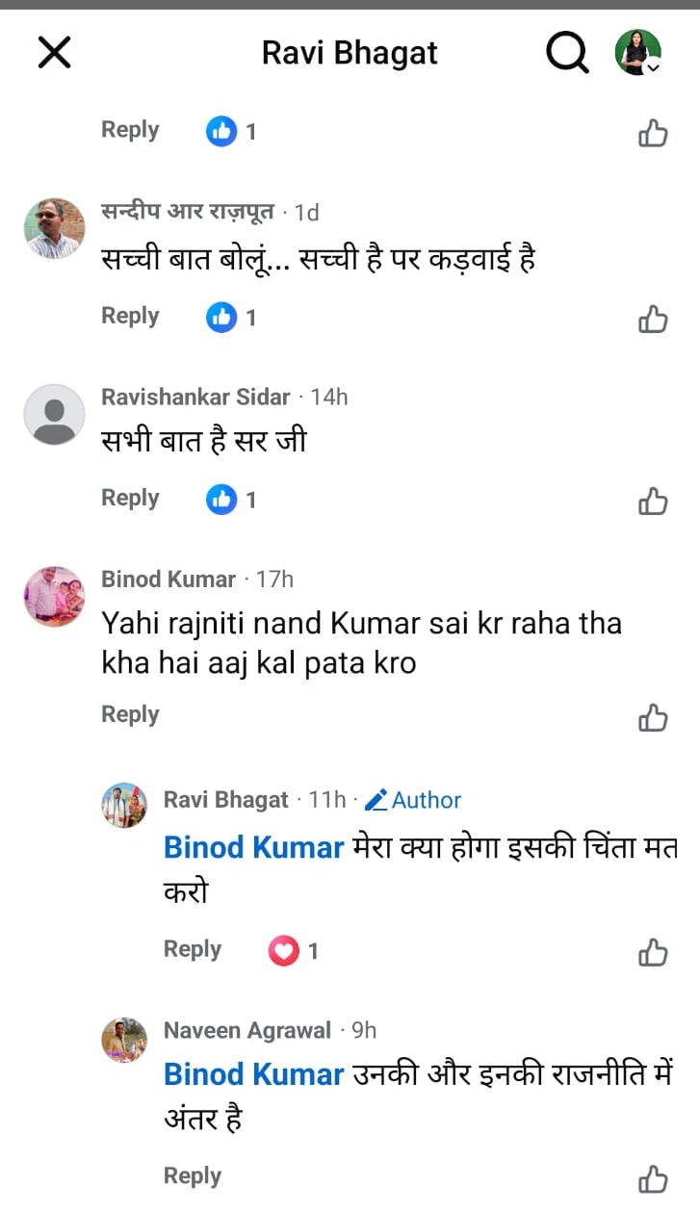View heart reaction on Ravi Bhagat's reply
The width and height of the screenshot is (700, 1212).
point(283,951)
